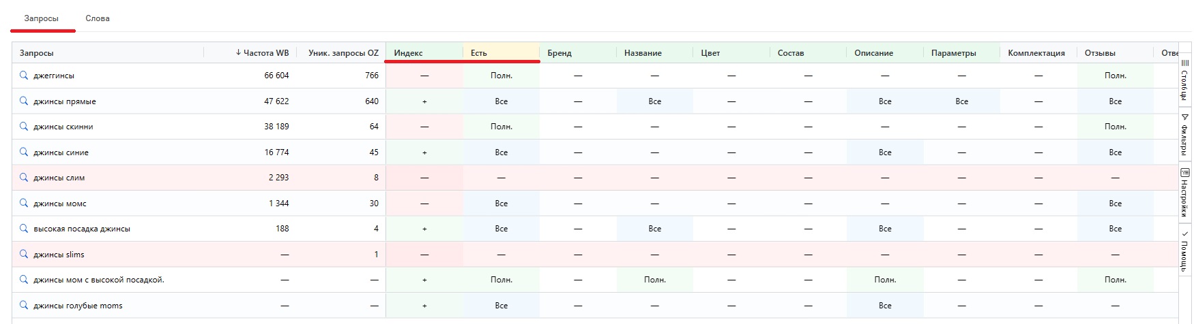Viewport: 1194px width, 324px height.
Task: Switch to the Слова tab
Action: 98,18
